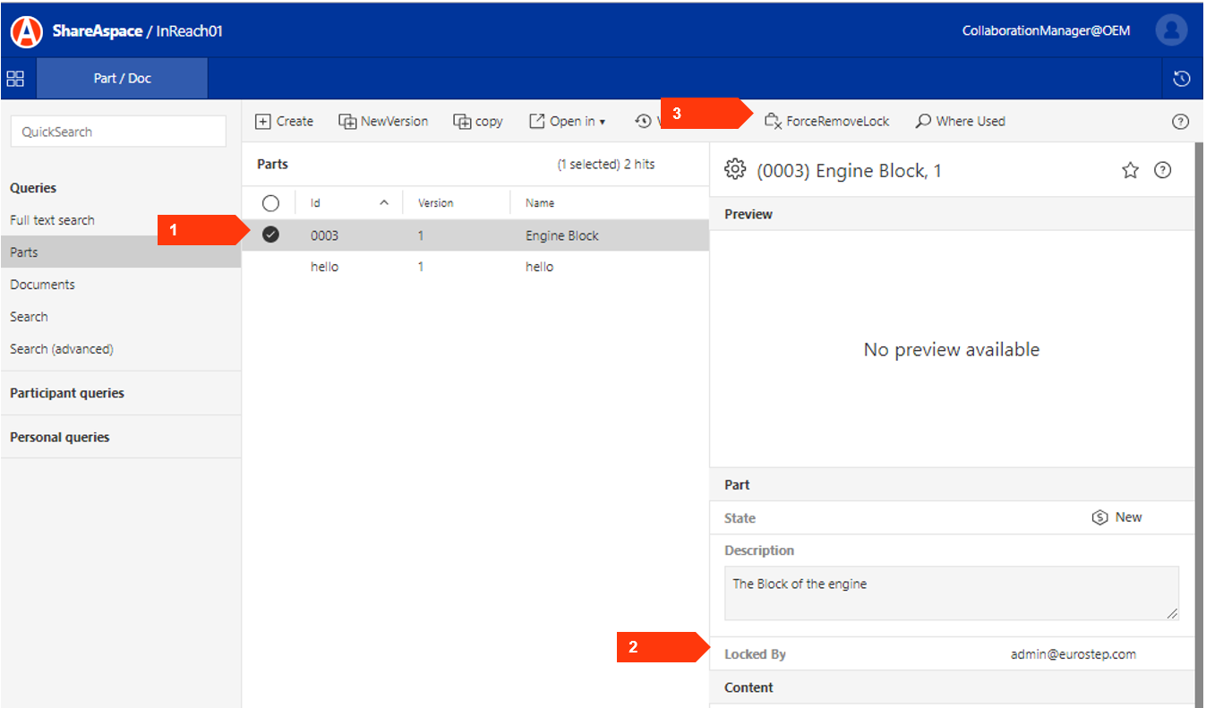Image resolution: width=1206 pixels, height=708 pixels.
Task: Collapse the Part section header
Action: pos(952,484)
